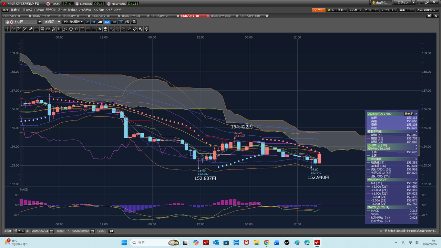This screenshot has height=248, width=441.
Task: Select the horizontal line tool
Action: pos(89,29)
